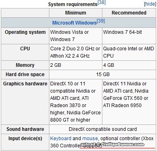
Task: Click the Memory row label
Action: tap(25, 65)
